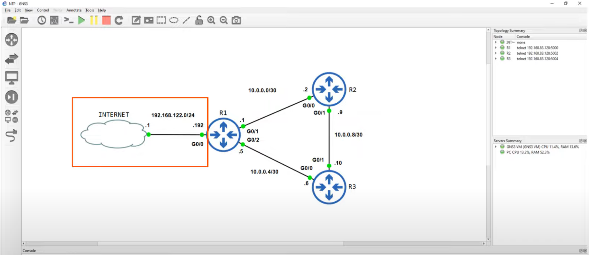The image size is (589, 255).
Task: Close the Topology Summary panel
Action: point(585,30)
